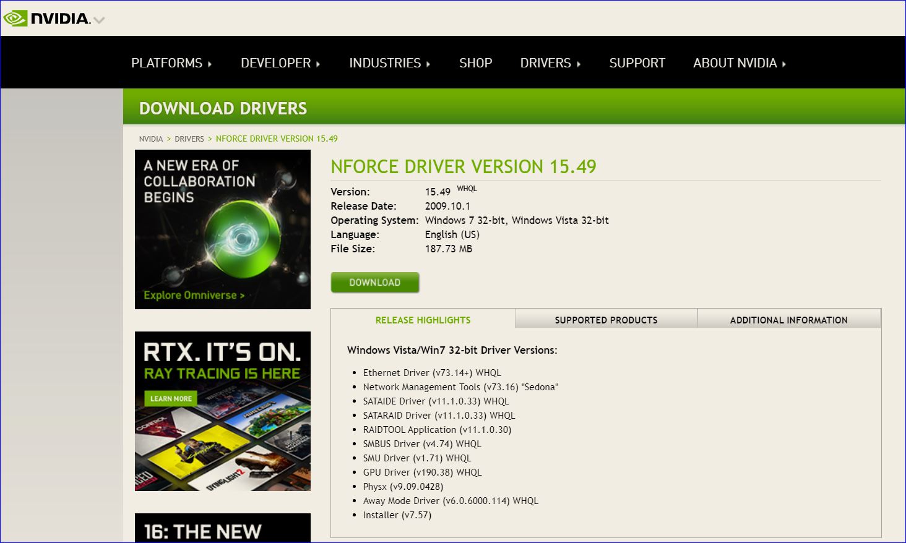Open the DRIVERS menu
Image resolution: width=906 pixels, height=543 pixels.
[x=550, y=63]
